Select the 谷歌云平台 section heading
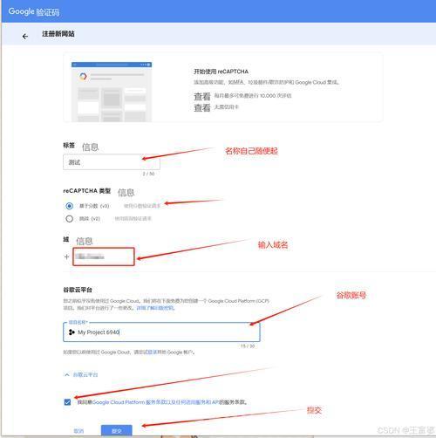The height and width of the screenshot is (438, 436). pyautogui.click(x=78, y=290)
